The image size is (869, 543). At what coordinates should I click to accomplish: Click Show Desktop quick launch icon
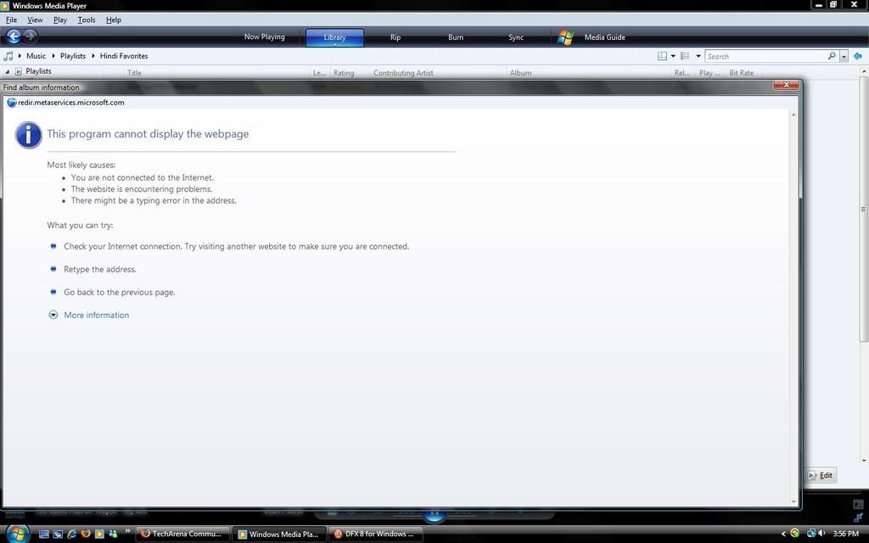(44, 535)
